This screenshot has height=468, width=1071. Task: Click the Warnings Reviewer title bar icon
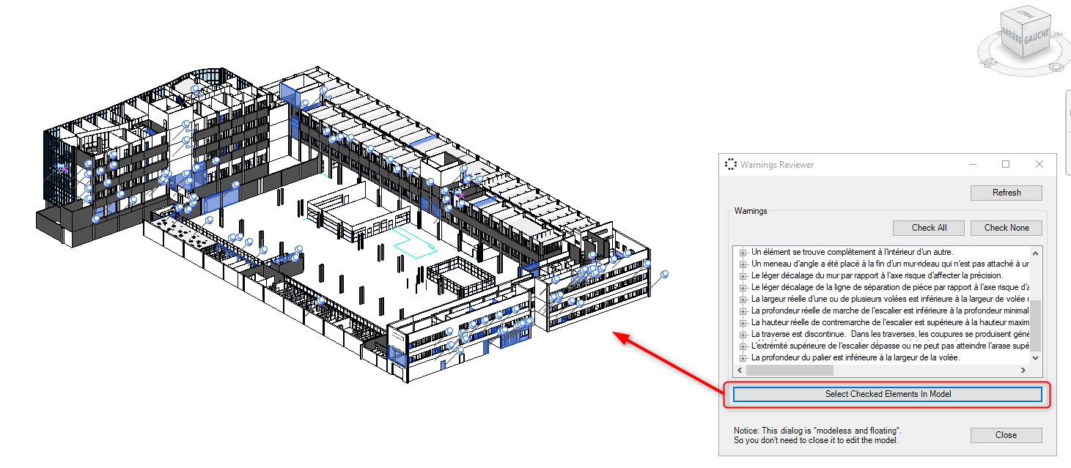point(730,165)
